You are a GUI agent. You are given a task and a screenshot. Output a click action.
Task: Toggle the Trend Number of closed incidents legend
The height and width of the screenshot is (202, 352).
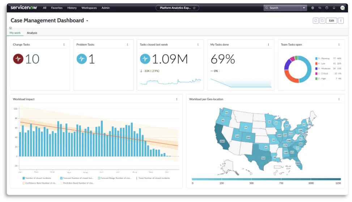[153, 178]
